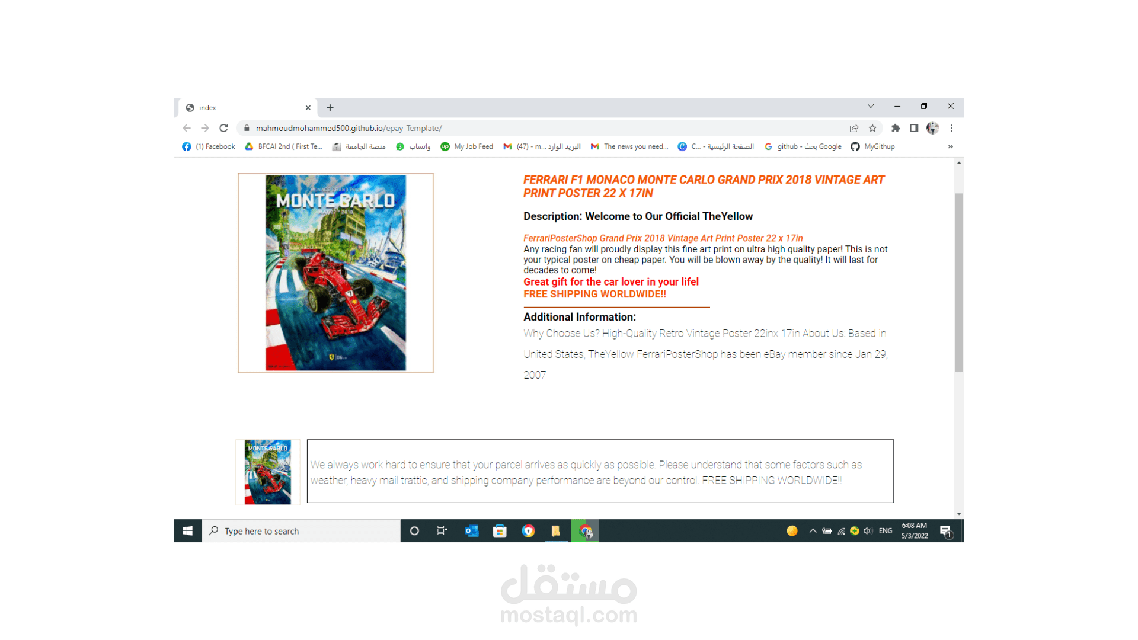Click the scrollbar down arrow
The height and width of the screenshot is (640, 1138).
pyautogui.click(x=958, y=514)
